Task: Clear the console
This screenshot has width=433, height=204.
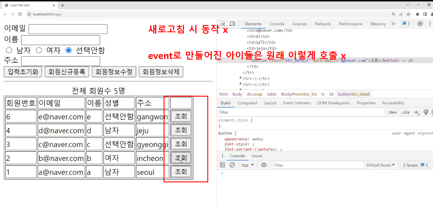Action: (x=232, y=165)
